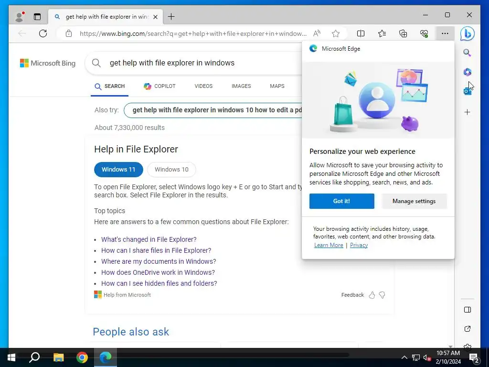Open How can I see hidden files link
489x367 pixels.
tap(159, 283)
